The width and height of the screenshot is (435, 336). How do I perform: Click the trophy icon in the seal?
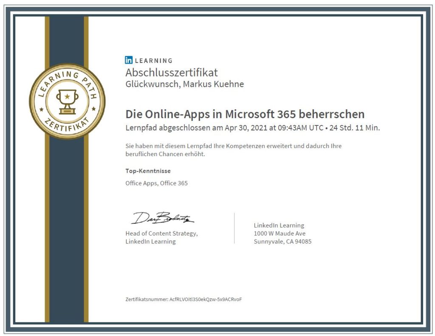pos(67,102)
